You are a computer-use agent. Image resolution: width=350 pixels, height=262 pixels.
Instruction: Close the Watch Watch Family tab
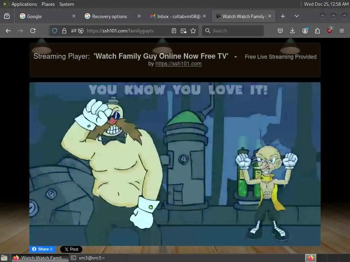270,16
